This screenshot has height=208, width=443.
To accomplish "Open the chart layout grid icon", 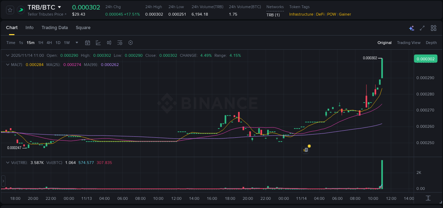I will tap(433, 28).
